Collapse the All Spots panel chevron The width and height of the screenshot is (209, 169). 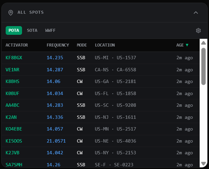196,13
